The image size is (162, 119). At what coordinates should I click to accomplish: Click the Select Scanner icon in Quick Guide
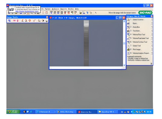pos(128,20)
